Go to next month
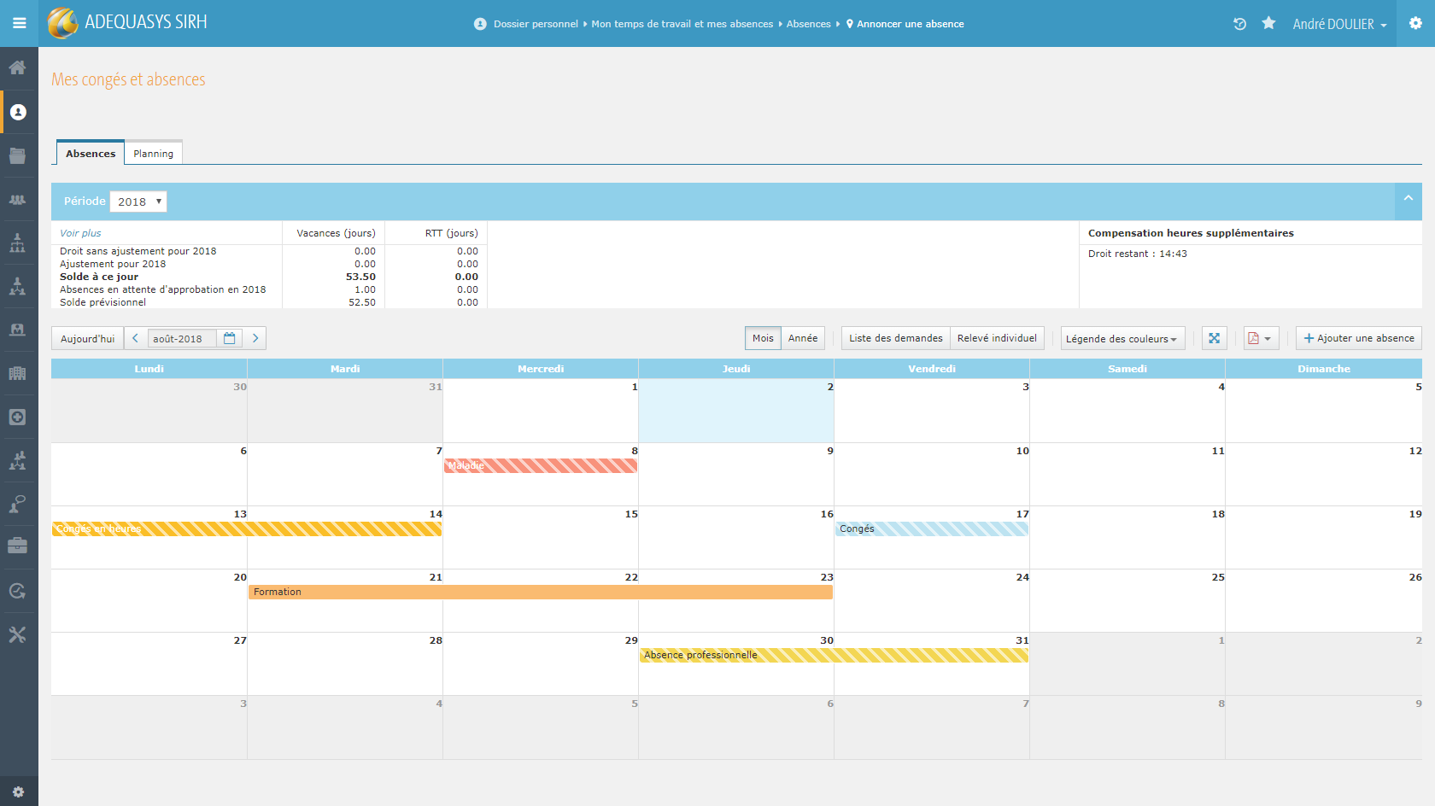The height and width of the screenshot is (806, 1435). [255, 338]
